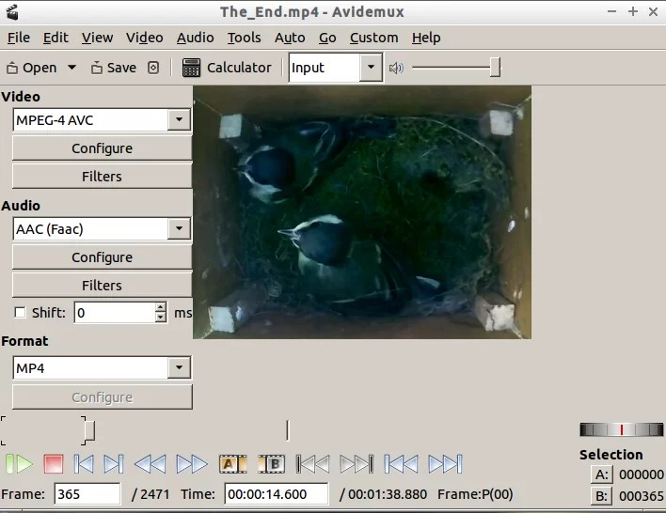666x513 pixels.
Task: Click the video preview of bird nest
Action: click(x=362, y=212)
